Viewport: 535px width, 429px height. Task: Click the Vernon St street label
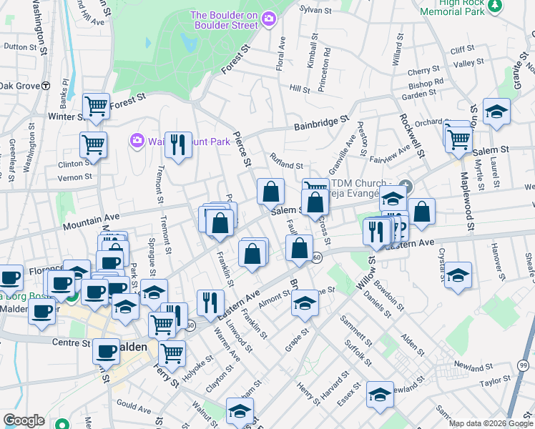74,177
